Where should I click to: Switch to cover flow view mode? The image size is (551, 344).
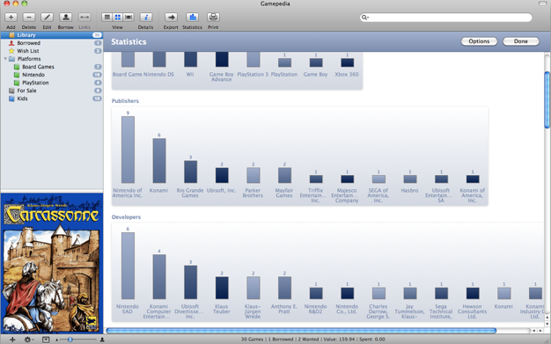coord(129,18)
